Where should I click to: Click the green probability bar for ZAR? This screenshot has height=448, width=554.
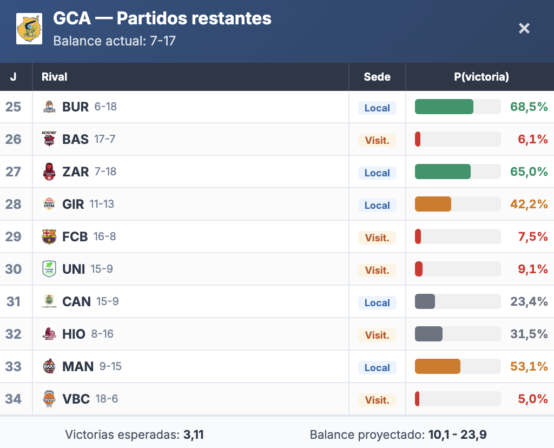[x=443, y=172]
